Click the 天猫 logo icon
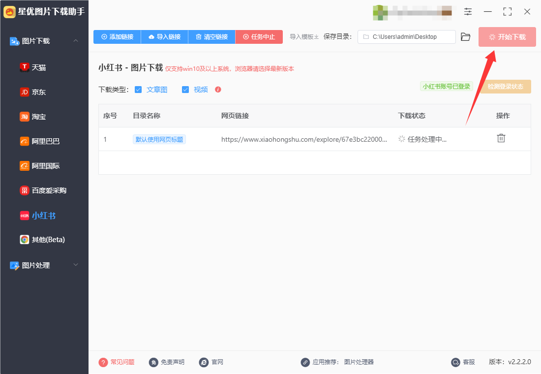541x374 pixels. pyautogui.click(x=24, y=67)
